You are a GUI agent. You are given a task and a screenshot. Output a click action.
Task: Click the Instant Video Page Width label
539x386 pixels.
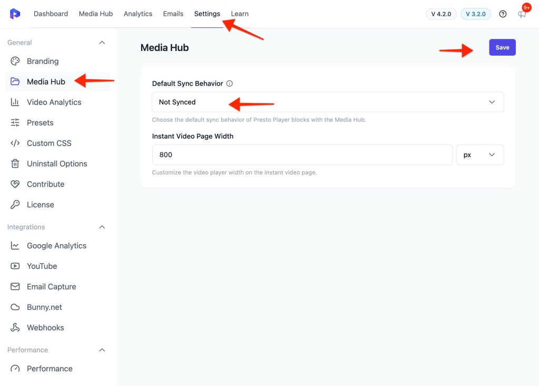pos(193,136)
